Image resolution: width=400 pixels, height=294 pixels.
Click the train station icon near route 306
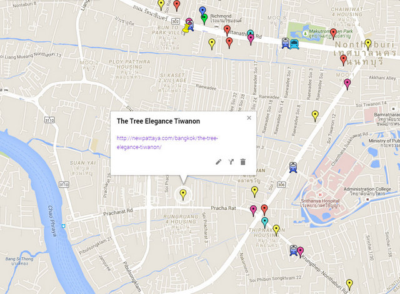pyautogui.click(x=293, y=167)
